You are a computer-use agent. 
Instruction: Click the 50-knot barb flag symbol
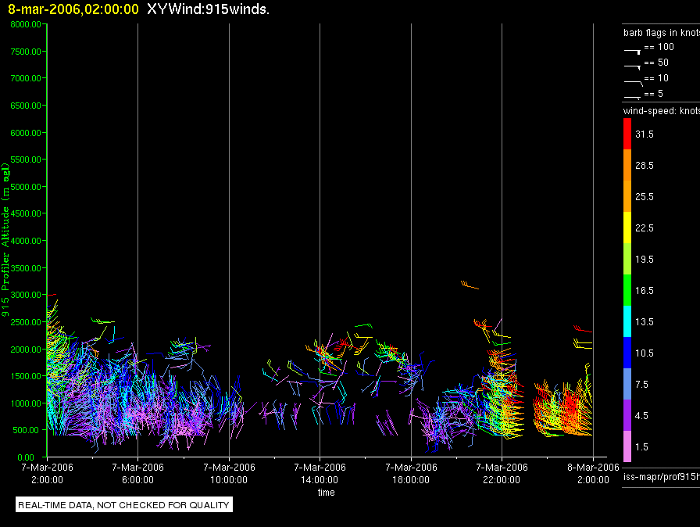[x=633, y=67]
